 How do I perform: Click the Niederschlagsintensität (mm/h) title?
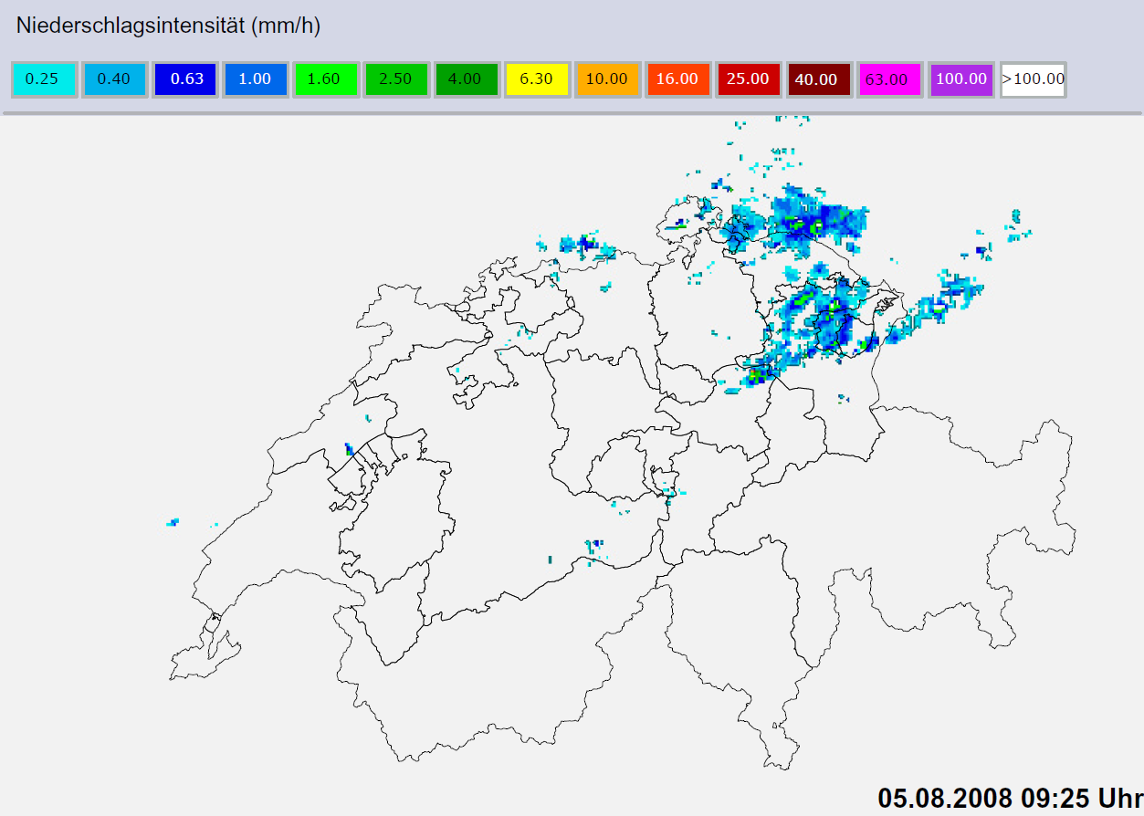coord(168,26)
